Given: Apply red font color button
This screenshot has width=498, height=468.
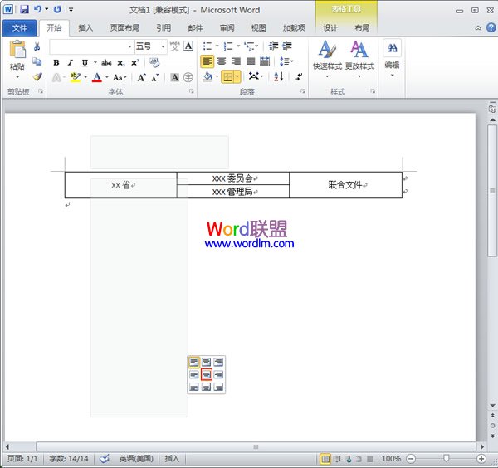Looking at the screenshot, I should coord(97,77).
